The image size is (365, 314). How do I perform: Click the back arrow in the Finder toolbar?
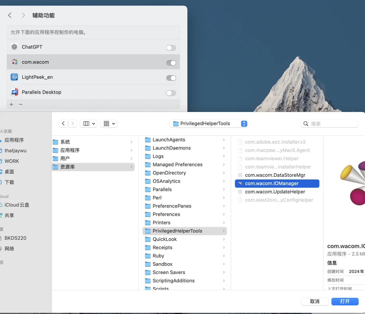click(63, 123)
